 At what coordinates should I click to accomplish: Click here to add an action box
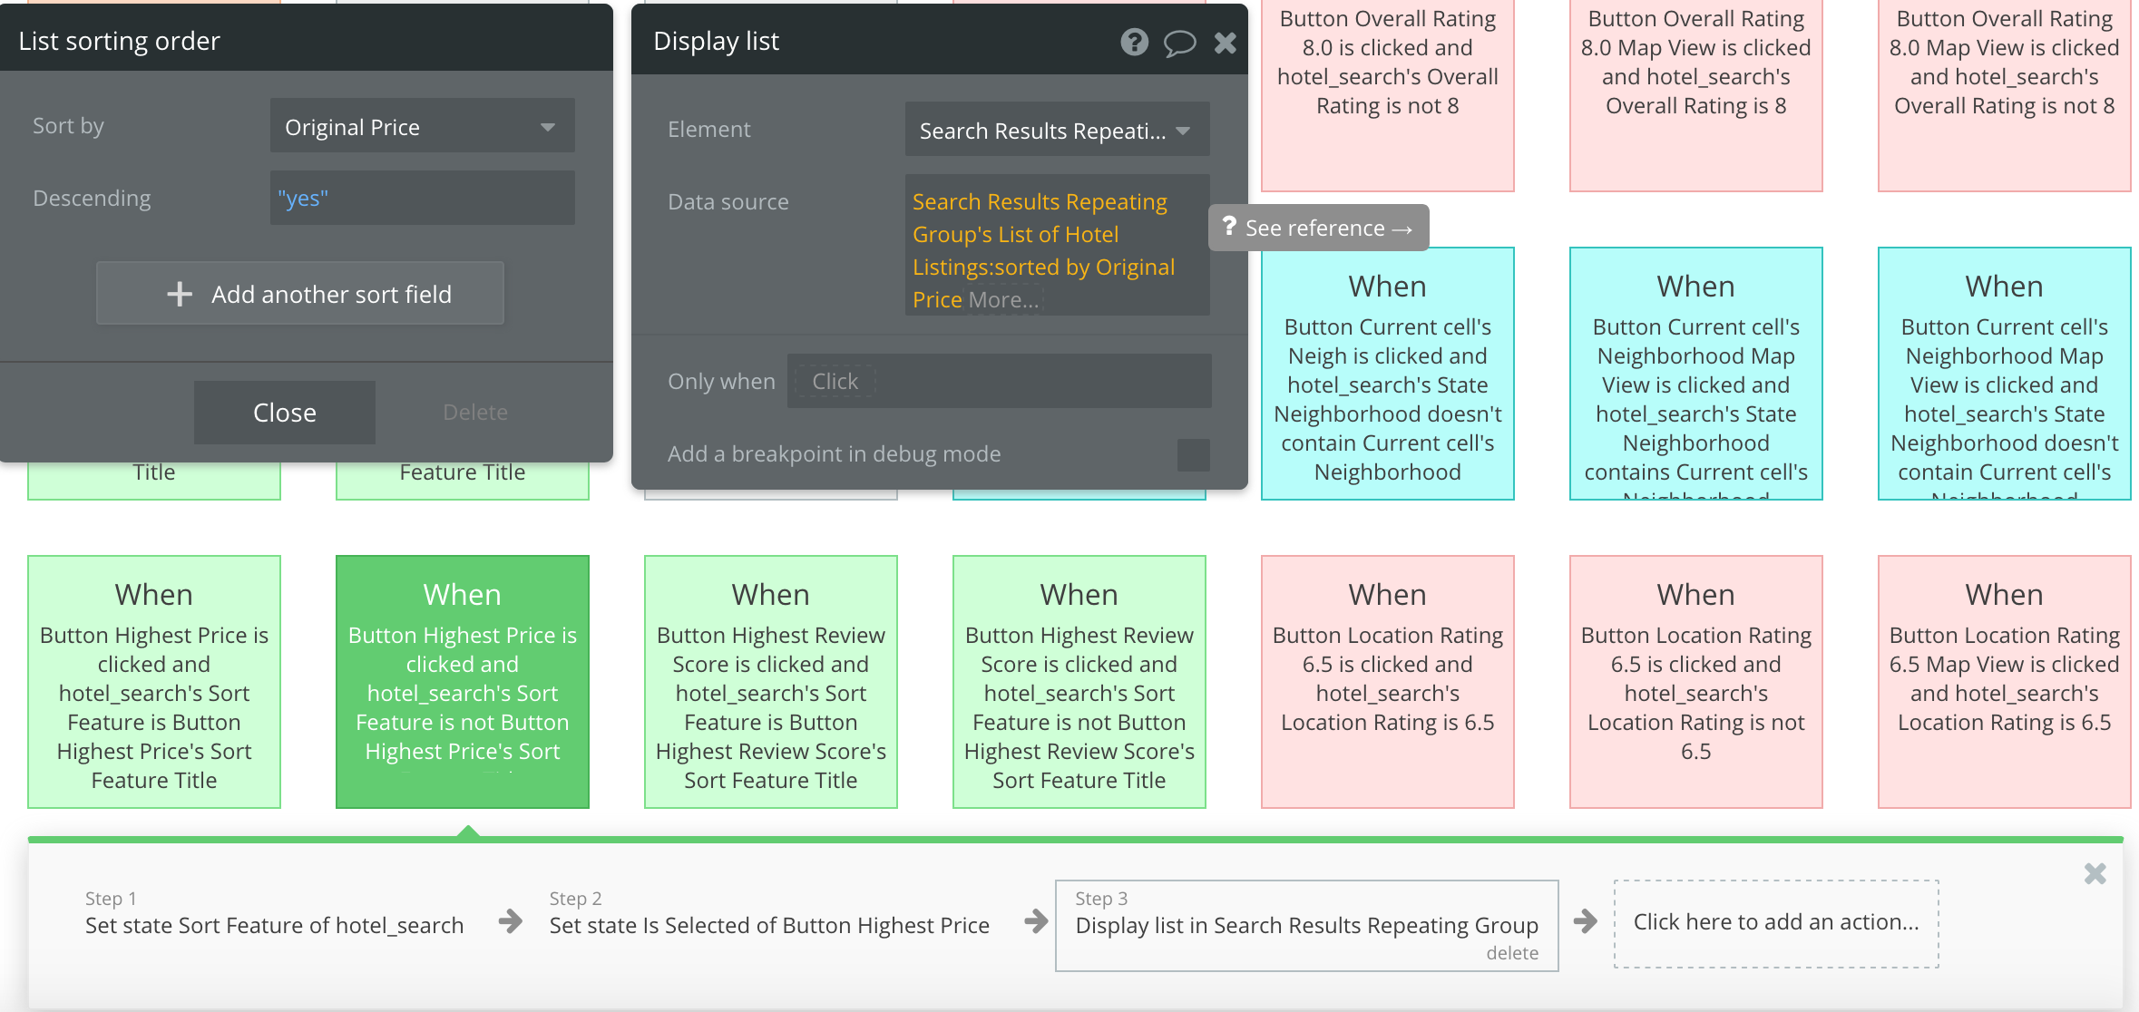click(x=1775, y=922)
